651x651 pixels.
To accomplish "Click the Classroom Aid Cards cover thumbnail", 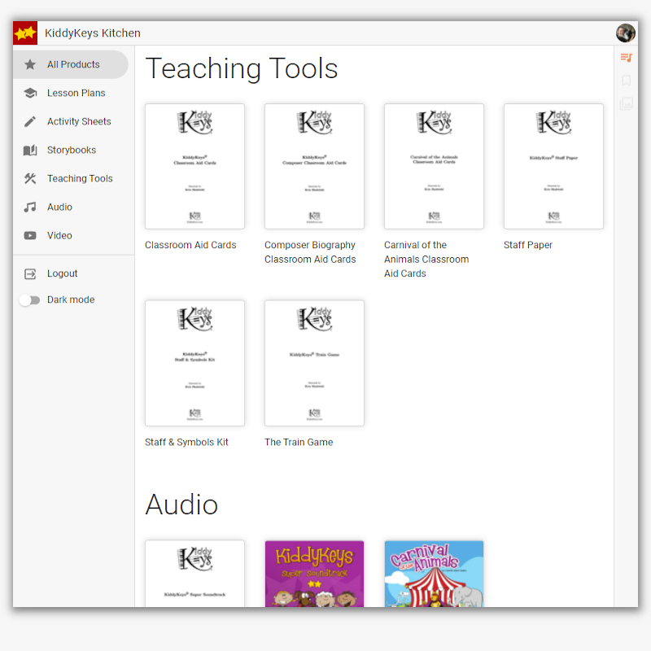I will 194,167.
